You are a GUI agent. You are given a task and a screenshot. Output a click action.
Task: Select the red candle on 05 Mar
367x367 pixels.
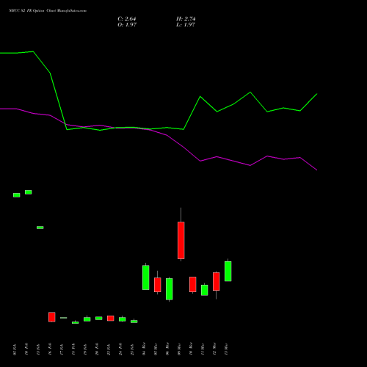pyautogui.click(x=158, y=285)
